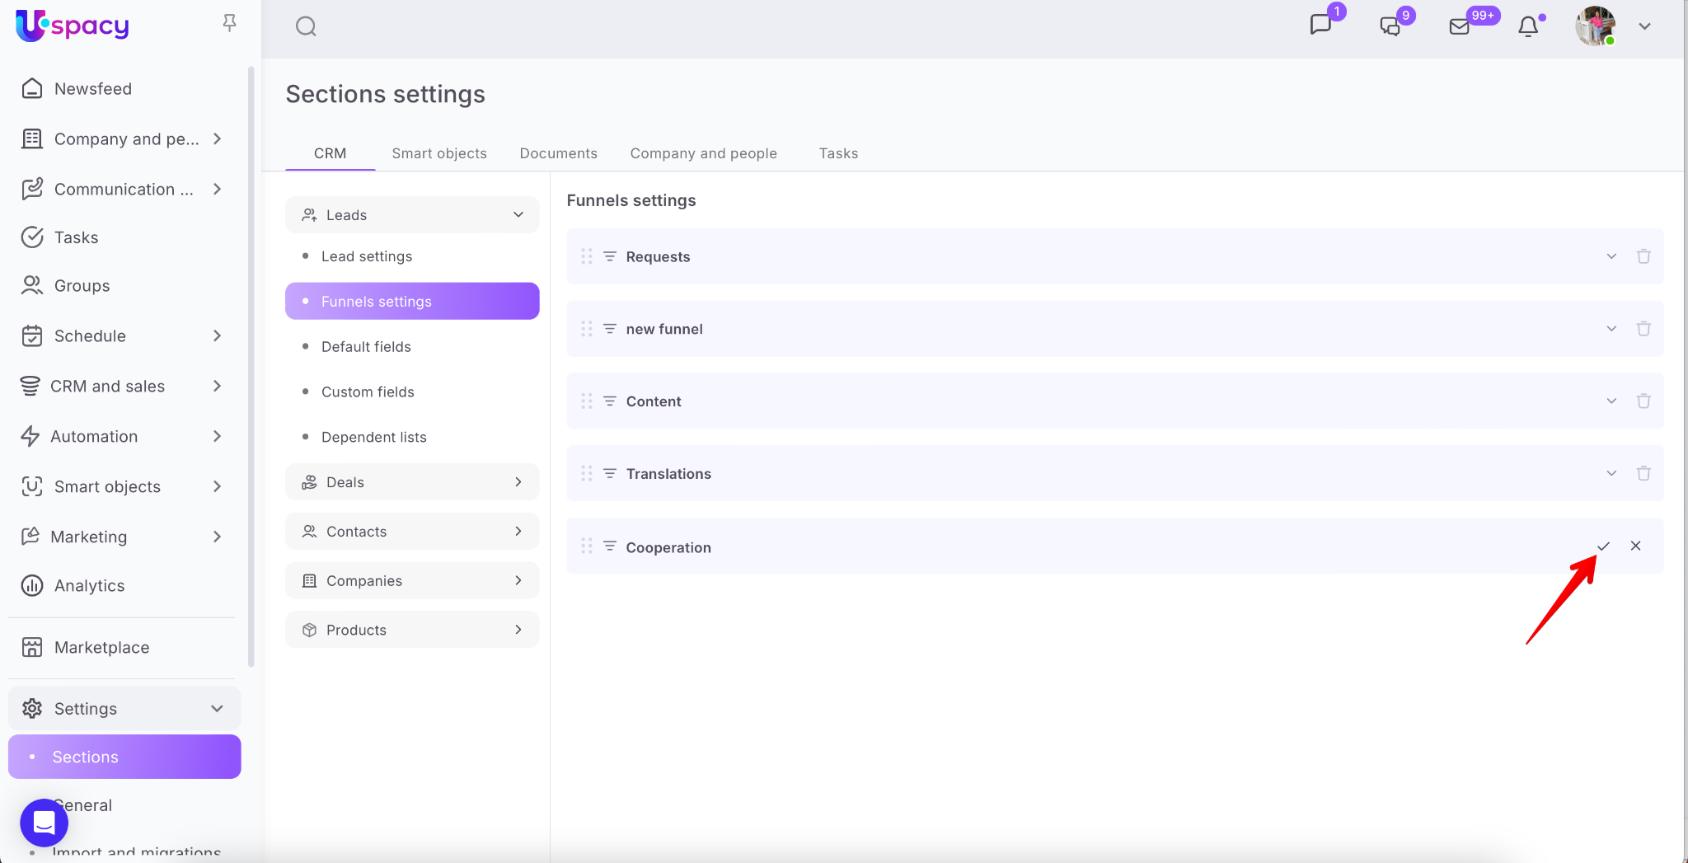Viewport: 1688px width, 863px height.
Task: Switch to Smart objects tab
Action: (438, 153)
